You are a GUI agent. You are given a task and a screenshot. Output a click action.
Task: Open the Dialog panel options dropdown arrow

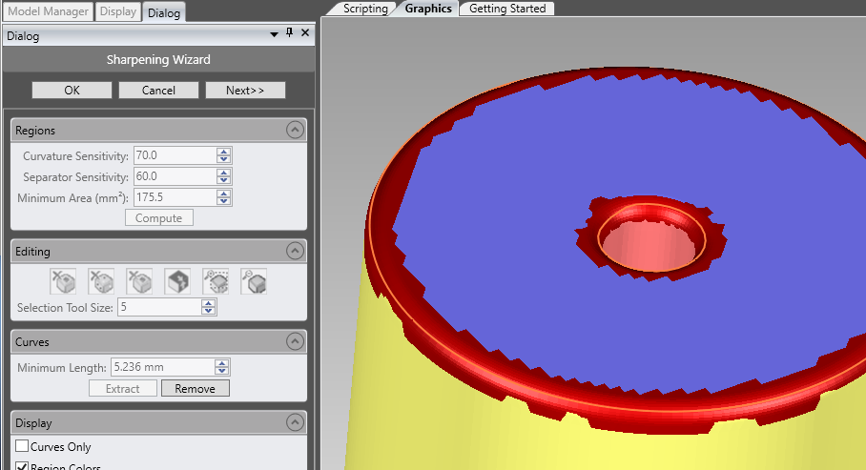click(274, 34)
